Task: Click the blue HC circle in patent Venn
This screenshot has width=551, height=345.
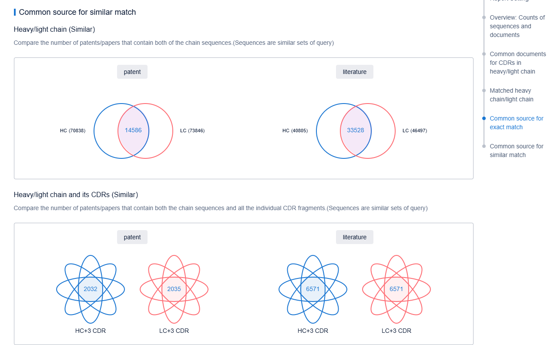Action: (104, 131)
